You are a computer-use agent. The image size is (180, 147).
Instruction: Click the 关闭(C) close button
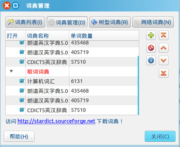[160, 136]
